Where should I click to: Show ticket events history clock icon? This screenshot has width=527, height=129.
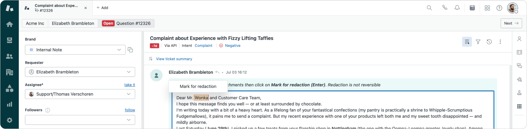(x=489, y=42)
